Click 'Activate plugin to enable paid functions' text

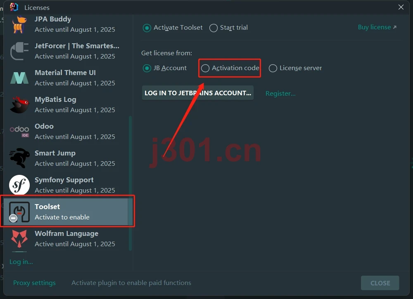click(x=131, y=283)
